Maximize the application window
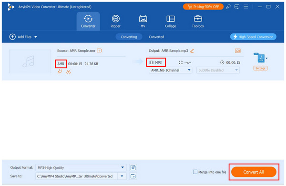Image resolution: width=286 pixels, height=186 pixels. [x=268, y=7]
